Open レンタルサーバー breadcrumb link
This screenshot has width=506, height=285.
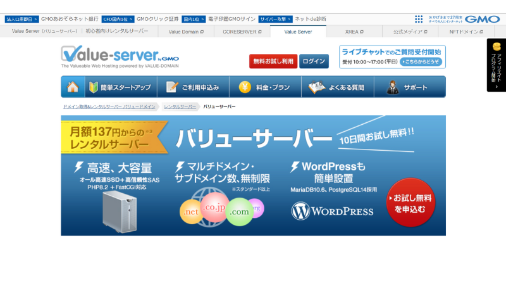pyautogui.click(x=180, y=106)
